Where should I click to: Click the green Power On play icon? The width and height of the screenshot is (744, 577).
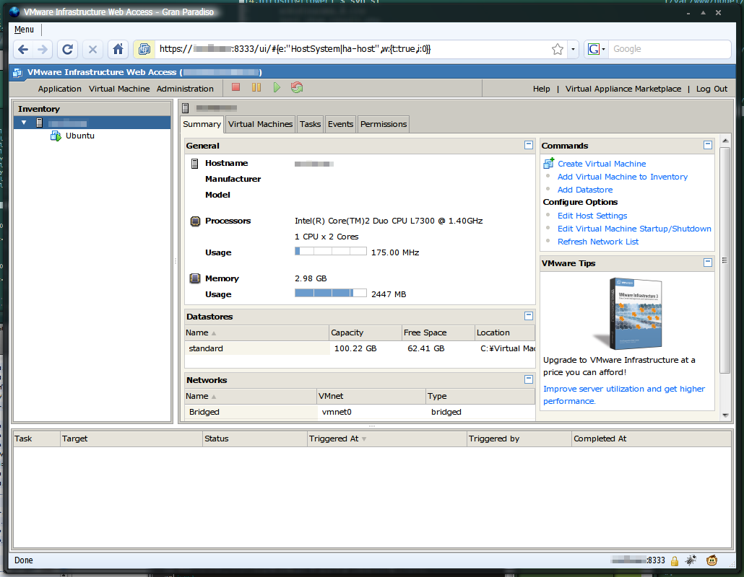click(x=277, y=87)
